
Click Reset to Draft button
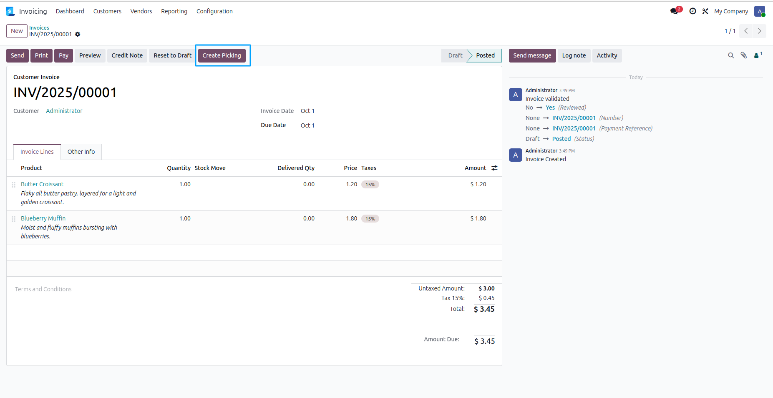[x=172, y=55]
